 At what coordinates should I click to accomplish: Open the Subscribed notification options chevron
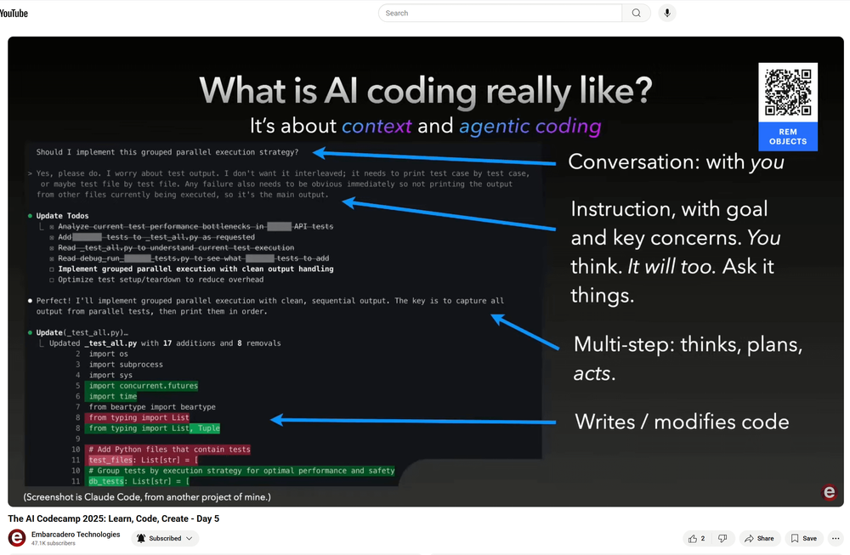tap(190, 538)
